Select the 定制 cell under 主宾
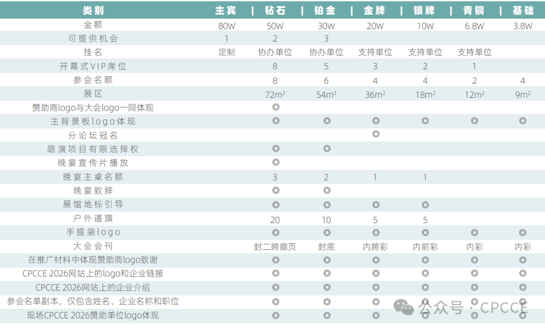545x329 pixels. point(227,52)
